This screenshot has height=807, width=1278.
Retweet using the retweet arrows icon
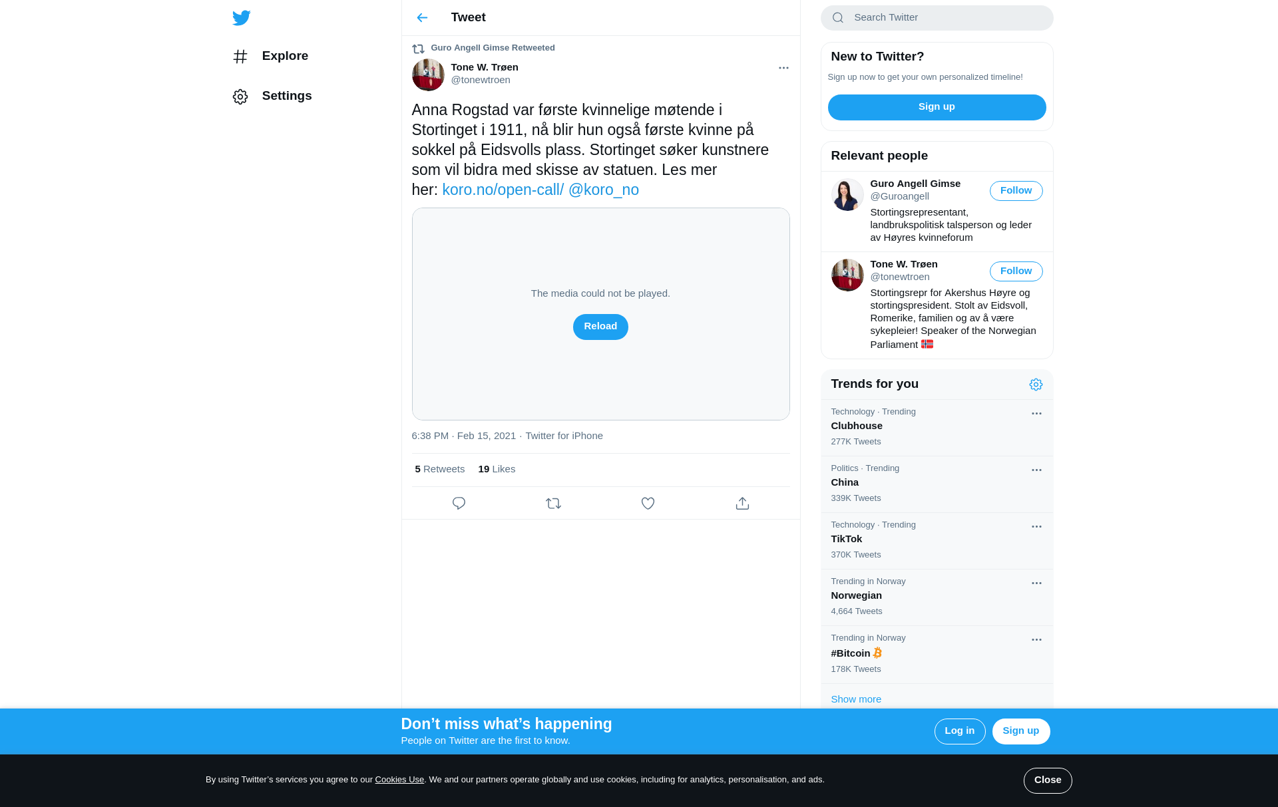[553, 504]
